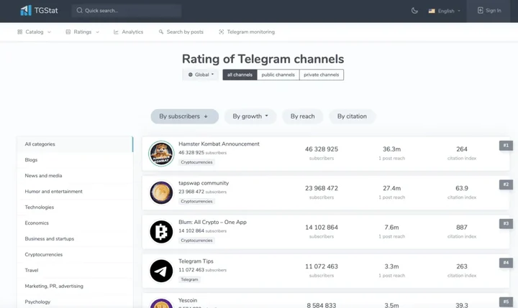Open the Analytics menu item

pos(129,32)
